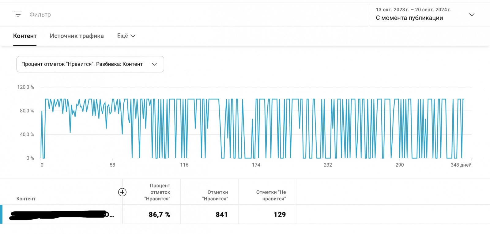Open the Процент отметок "Нравится" metric dropdown
490x234 pixels.
pos(90,64)
